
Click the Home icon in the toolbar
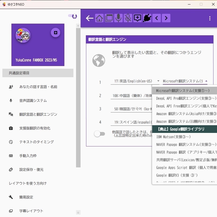[x=99, y=18]
